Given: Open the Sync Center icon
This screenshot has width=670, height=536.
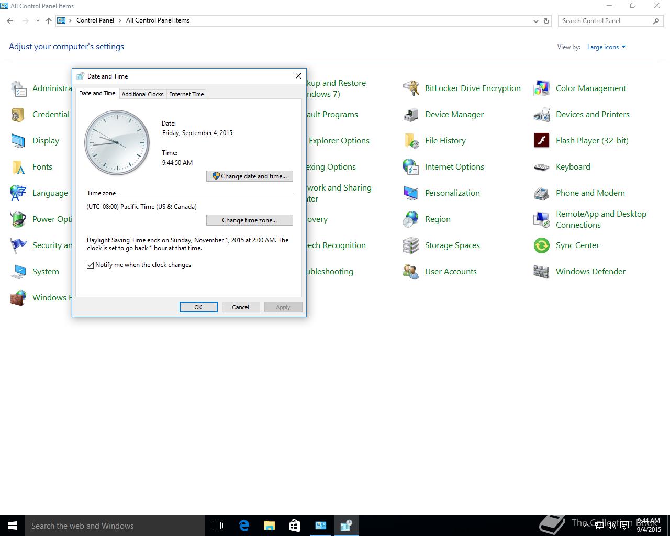Looking at the screenshot, I should [542, 245].
